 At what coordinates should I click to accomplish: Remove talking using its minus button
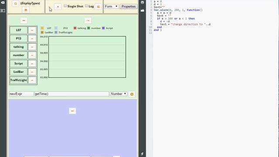(32, 47)
